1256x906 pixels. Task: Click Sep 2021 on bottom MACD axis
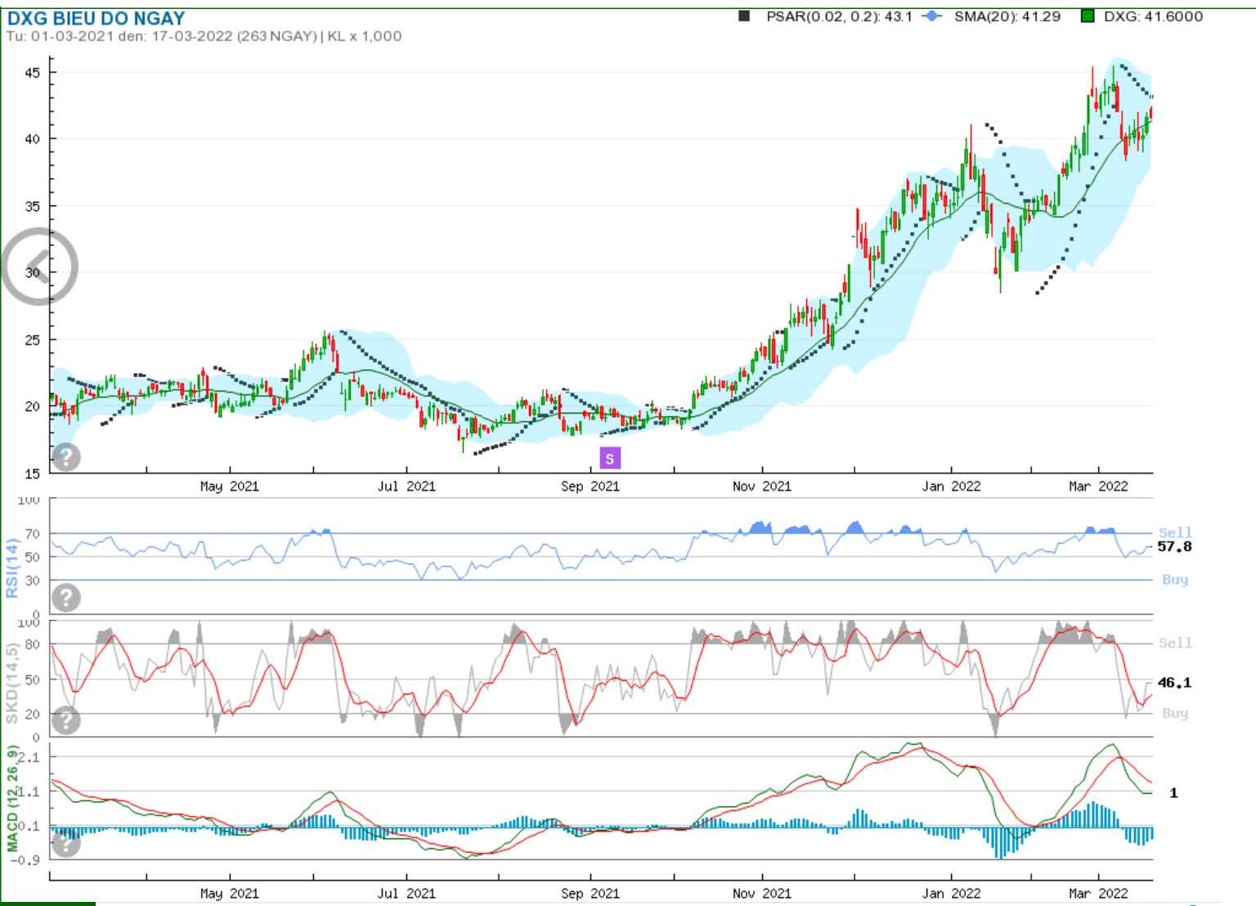pos(590,893)
